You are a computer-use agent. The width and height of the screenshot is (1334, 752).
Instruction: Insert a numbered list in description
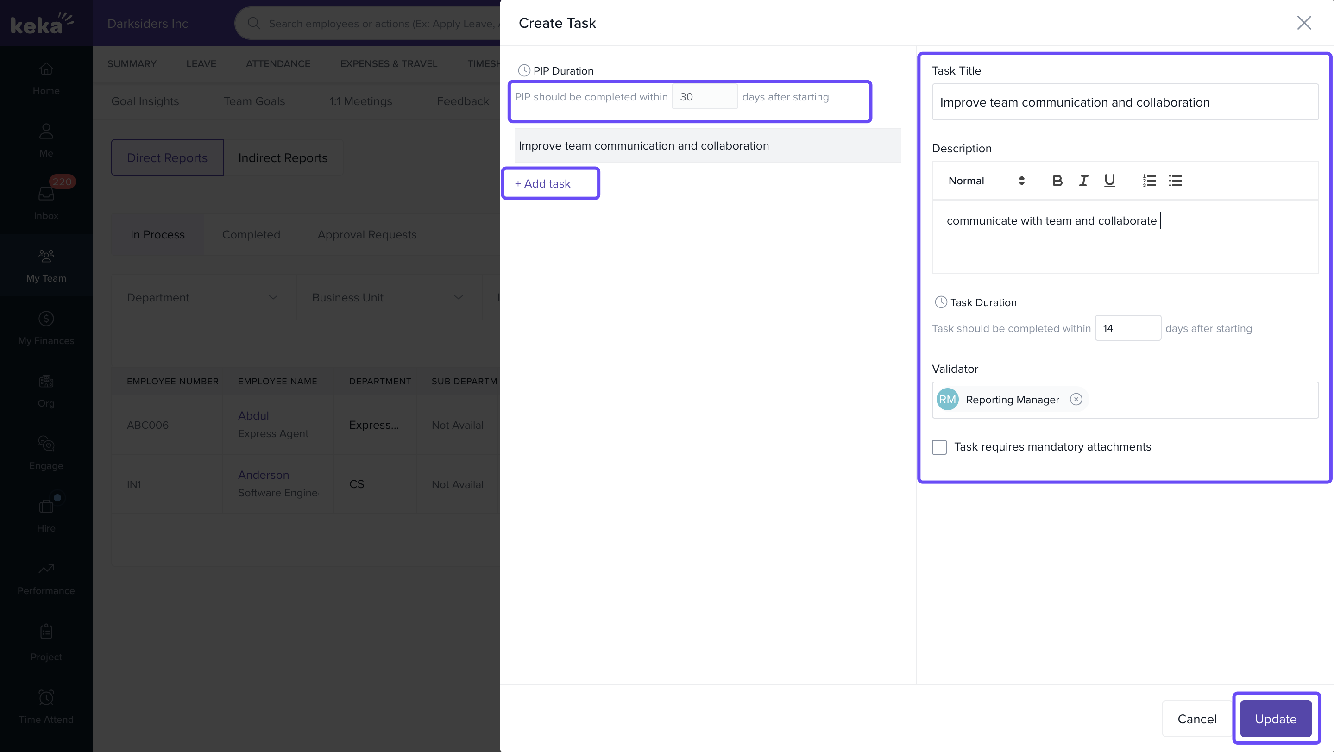pyautogui.click(x=1150, y=181)
